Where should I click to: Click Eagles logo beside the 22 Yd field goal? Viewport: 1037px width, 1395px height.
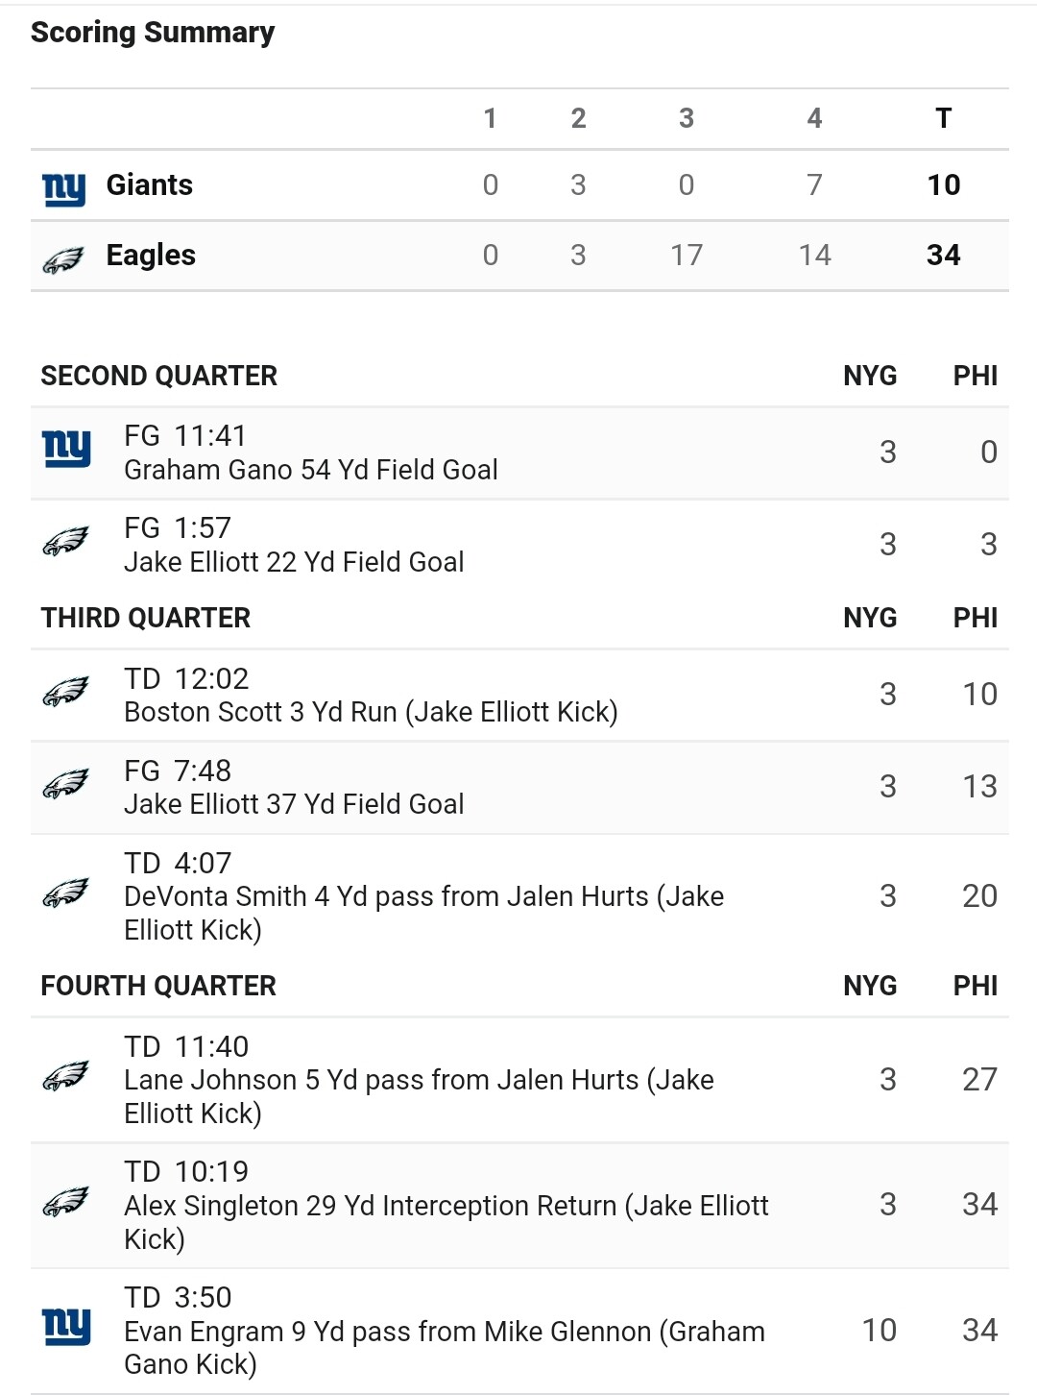click(65, 542)
